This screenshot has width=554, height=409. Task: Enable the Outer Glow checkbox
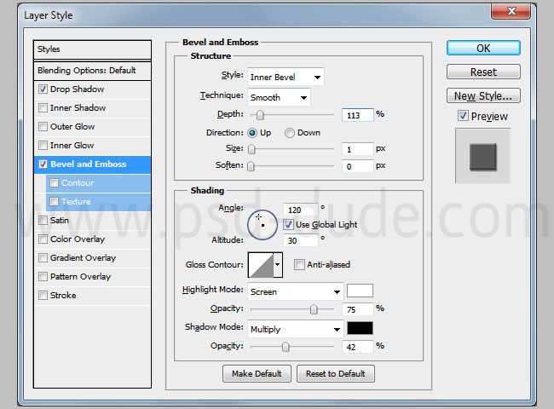pyautogui.click(x=43, y=126)
